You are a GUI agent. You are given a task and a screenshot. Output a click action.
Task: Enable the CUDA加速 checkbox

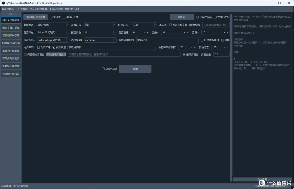tap(103, 69)
